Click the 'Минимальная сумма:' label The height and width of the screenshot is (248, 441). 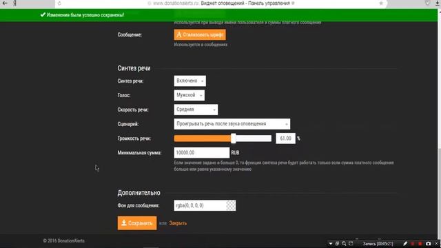pyautogui.click(x=139, y=153)
